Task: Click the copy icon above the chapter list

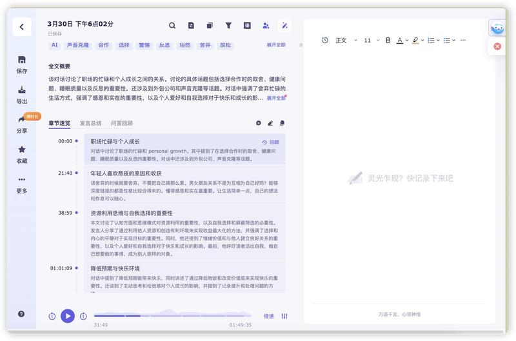Action: pyautogui.click(x=282, y=123)
